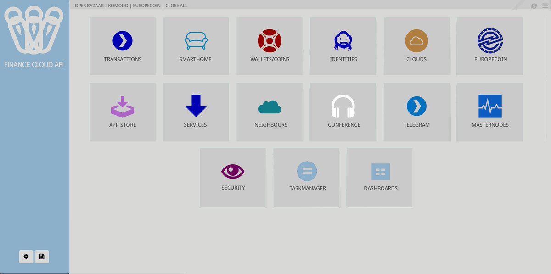Screen dimensions: 551x274
Task: Open the Clouds tile
Action: [416, 46]
